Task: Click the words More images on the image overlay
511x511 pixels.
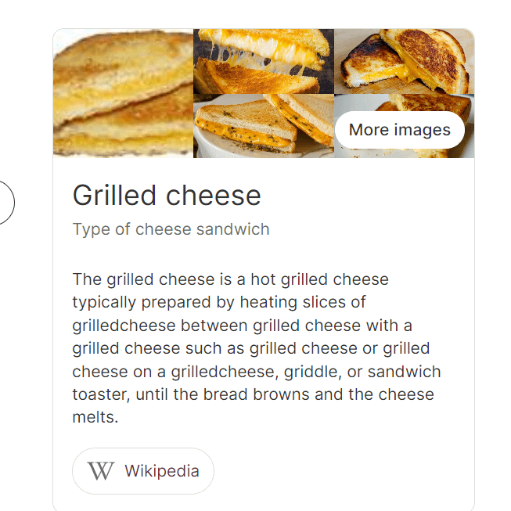Action: click(399, 130)
